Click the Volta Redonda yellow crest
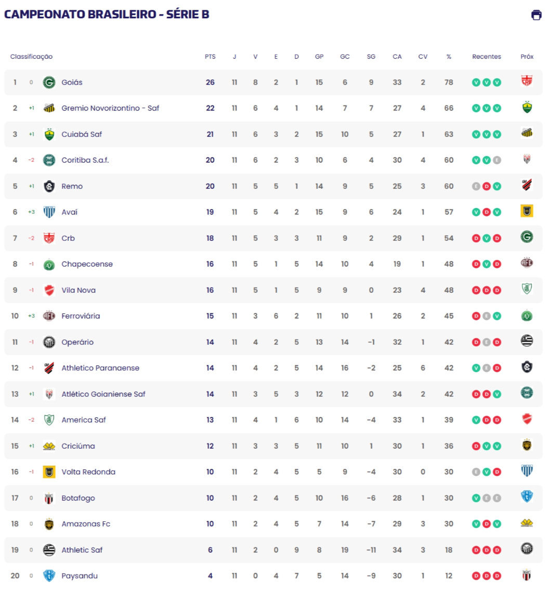Screen dimensions: 549x591 49,472
